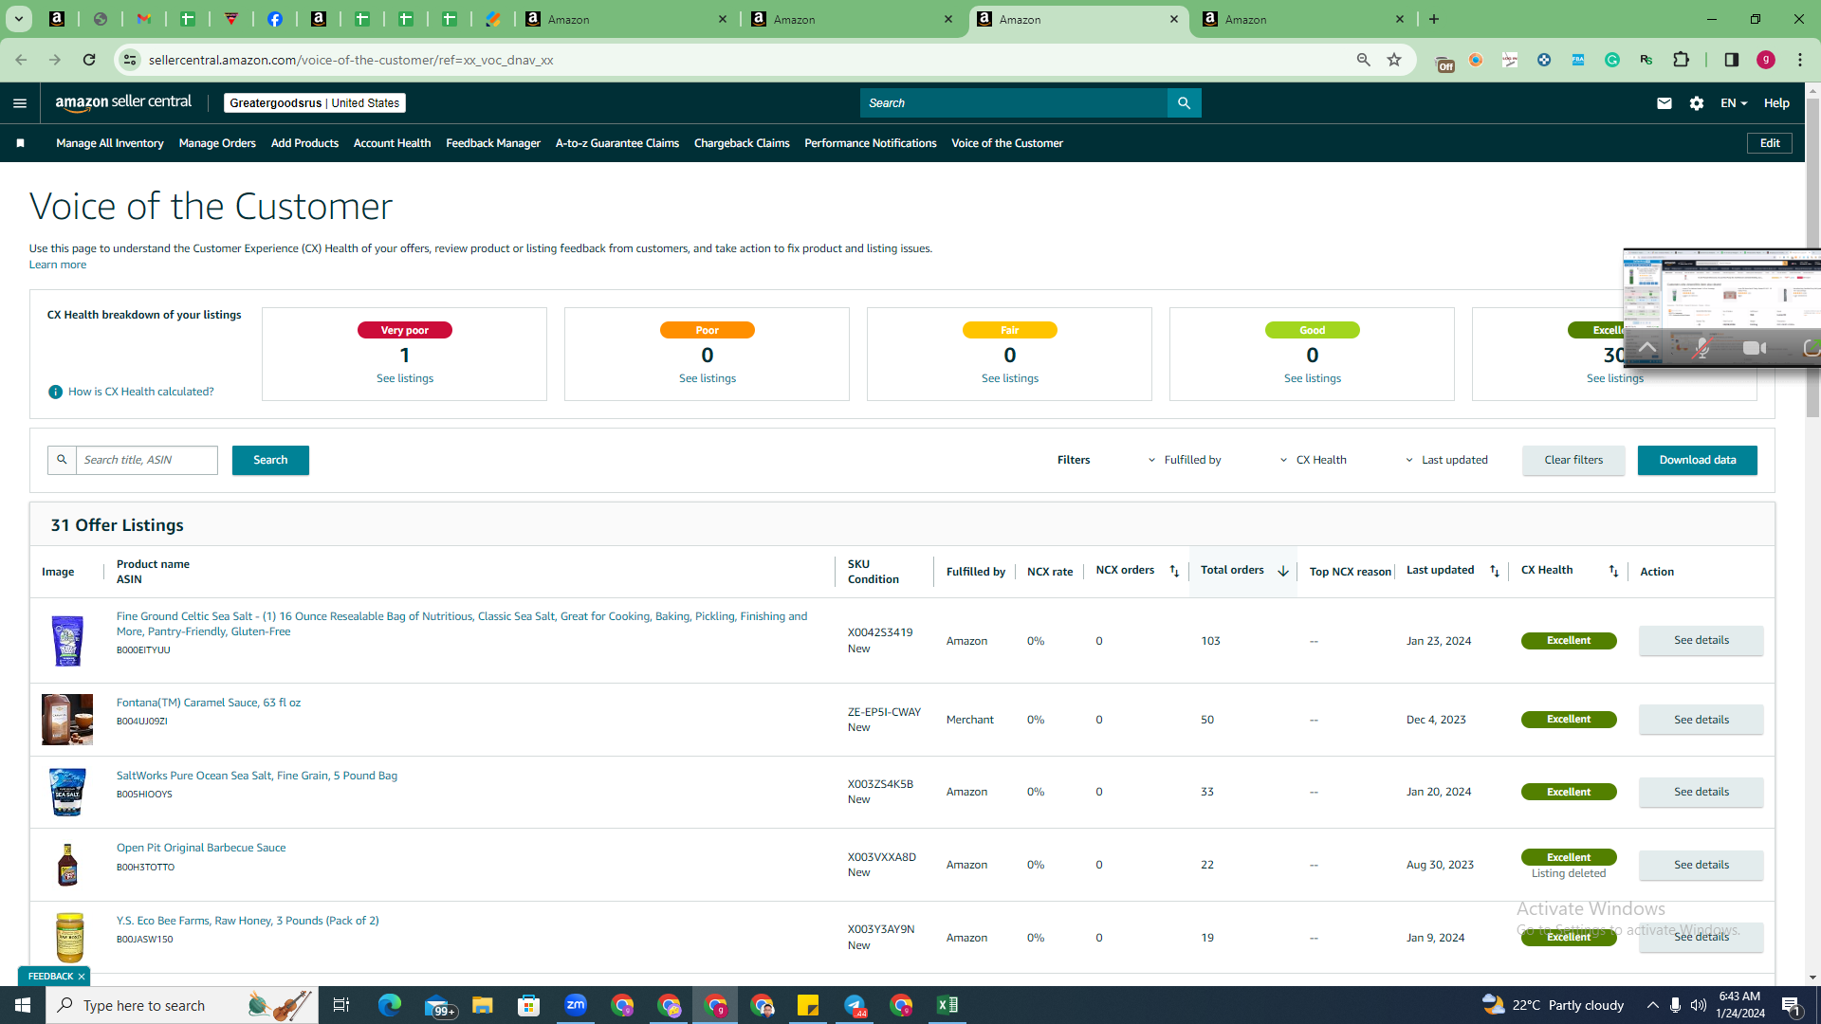Go to Manage Orders

[217, 143]
